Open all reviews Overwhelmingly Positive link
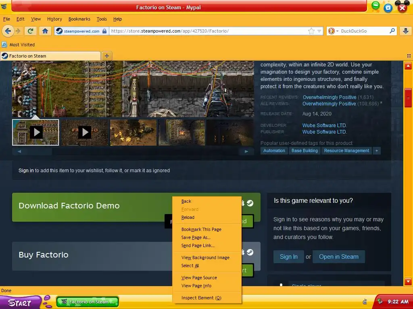Viewport: 413px width, 309px height. 329,104
